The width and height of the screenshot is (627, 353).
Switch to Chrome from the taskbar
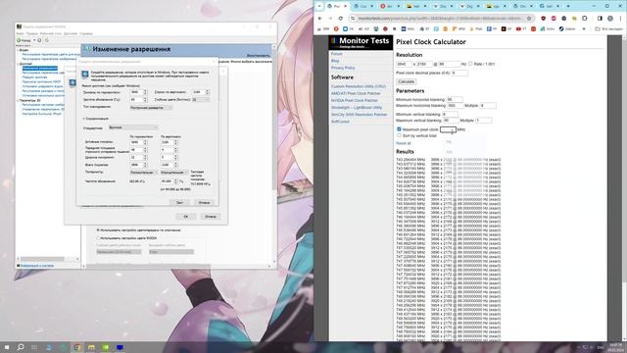pyautogui.click(x=77, y=347)
